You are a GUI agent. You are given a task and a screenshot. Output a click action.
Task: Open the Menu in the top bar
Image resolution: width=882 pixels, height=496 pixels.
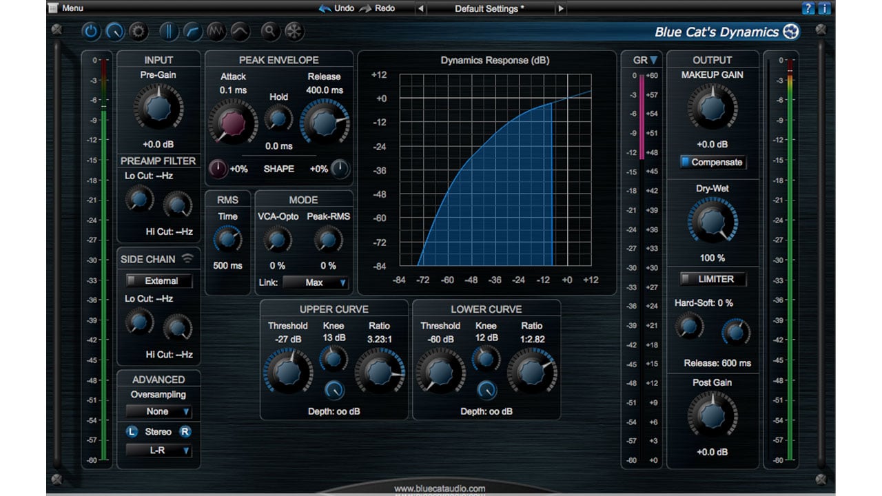[x=66, y=8]
